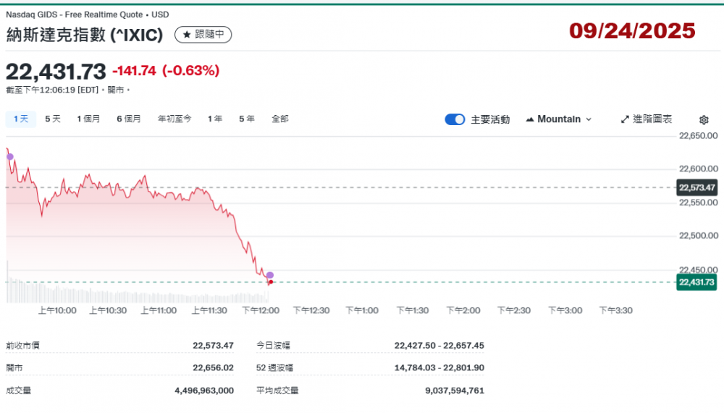Screen dimensions: 724x413
Task: View the 5年 range
Action: pos(247,119)
